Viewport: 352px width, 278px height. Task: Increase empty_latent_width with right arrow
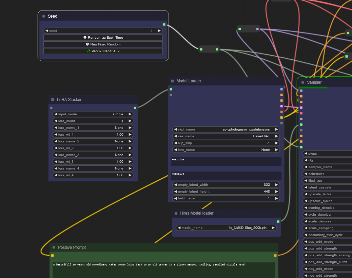[277, 185]
